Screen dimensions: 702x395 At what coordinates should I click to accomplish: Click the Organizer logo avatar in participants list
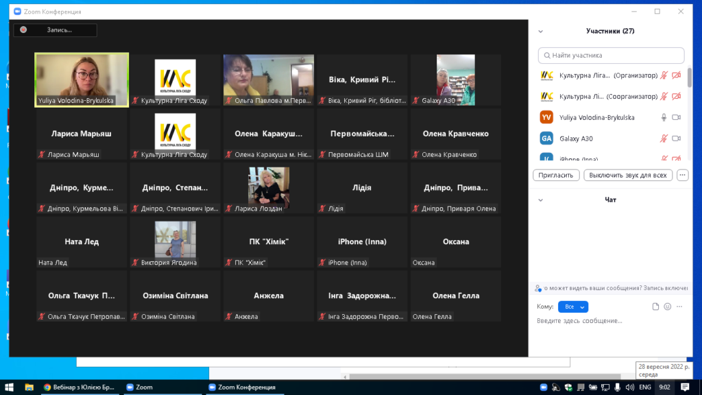point(546,75)
